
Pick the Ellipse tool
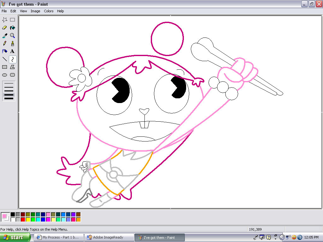(4, 75)
